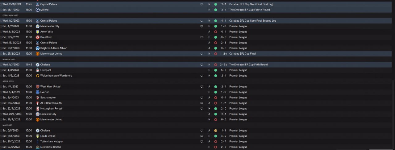Click the Leicester City badge
395x150 pixels.
point(37,114)
